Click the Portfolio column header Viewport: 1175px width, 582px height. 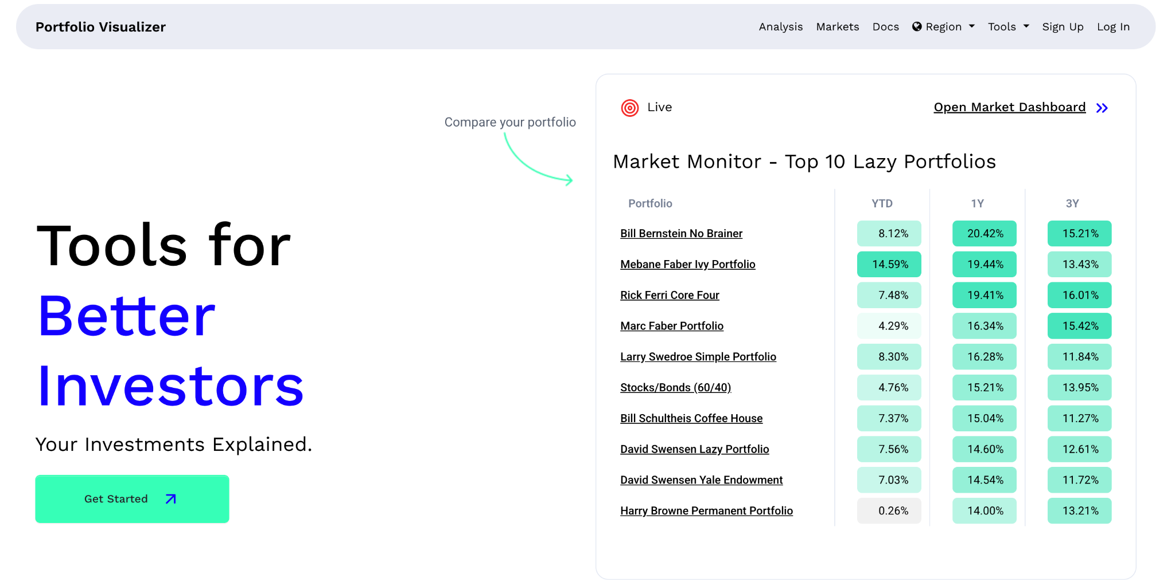tap(650, 203)
